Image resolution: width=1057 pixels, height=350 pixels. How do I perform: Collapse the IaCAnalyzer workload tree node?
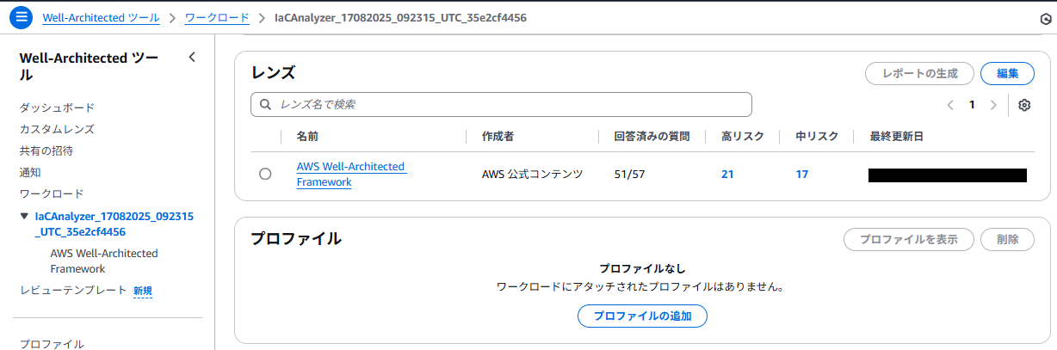[25, 217]
